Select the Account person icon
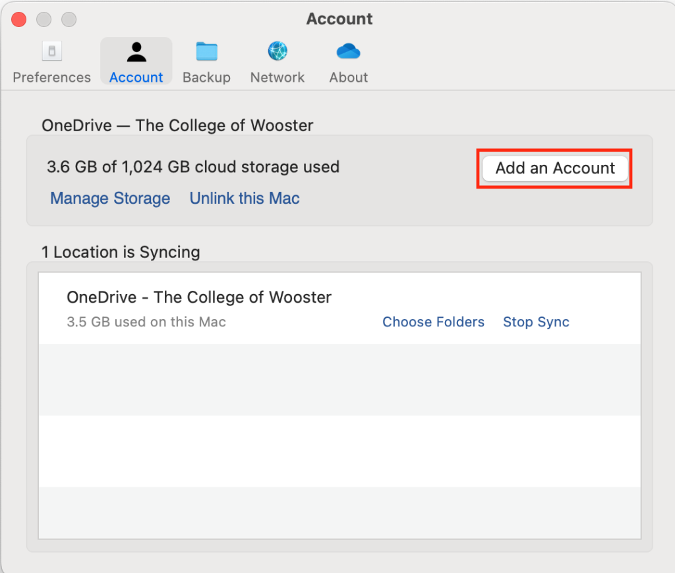 pos(136,51)
